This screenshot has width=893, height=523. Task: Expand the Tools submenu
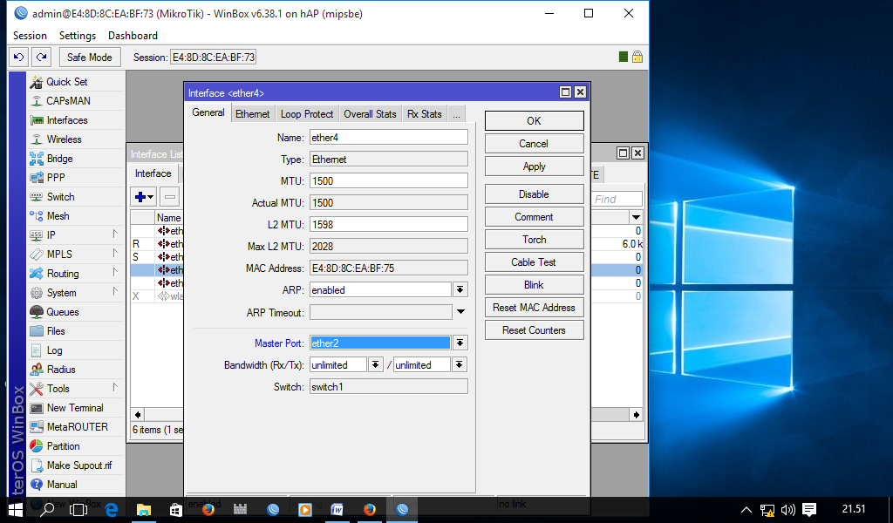point(115,388)
